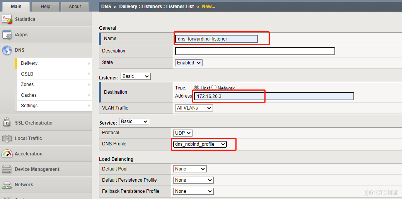The image size is (402, 199).
Task: Click the Local Traffic icon
Action: [7, 138]
